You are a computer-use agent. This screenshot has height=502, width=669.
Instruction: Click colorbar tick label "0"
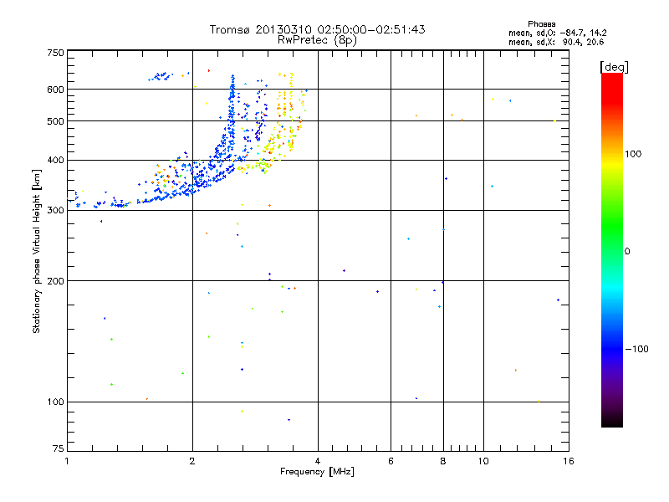[x=626, y=252]
